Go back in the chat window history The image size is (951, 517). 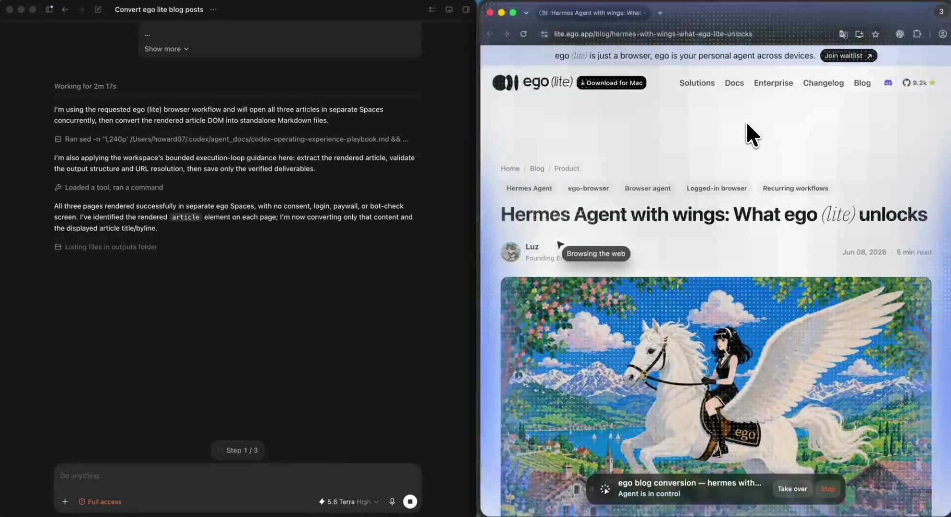(65, 10)
